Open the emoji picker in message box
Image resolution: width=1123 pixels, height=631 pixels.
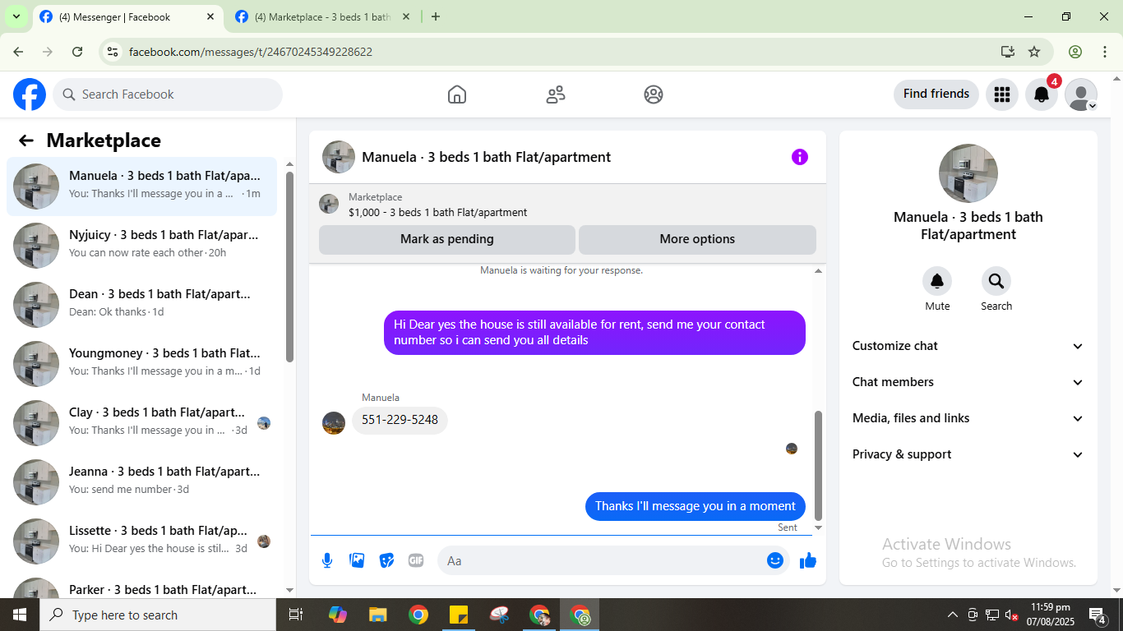coord(775,560)
